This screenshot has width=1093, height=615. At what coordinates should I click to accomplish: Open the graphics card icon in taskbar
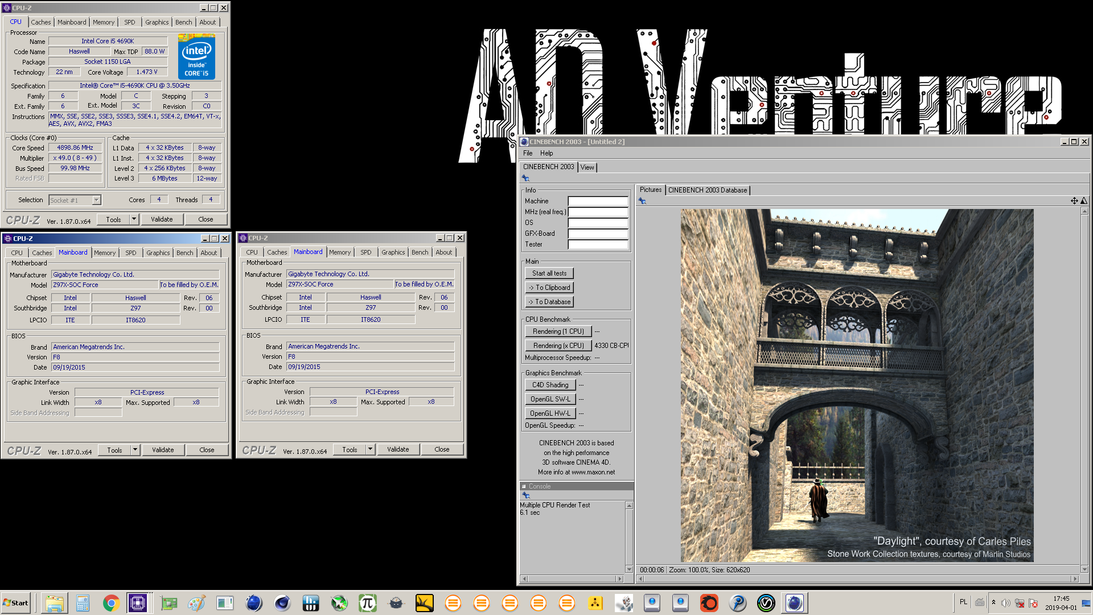168,603
